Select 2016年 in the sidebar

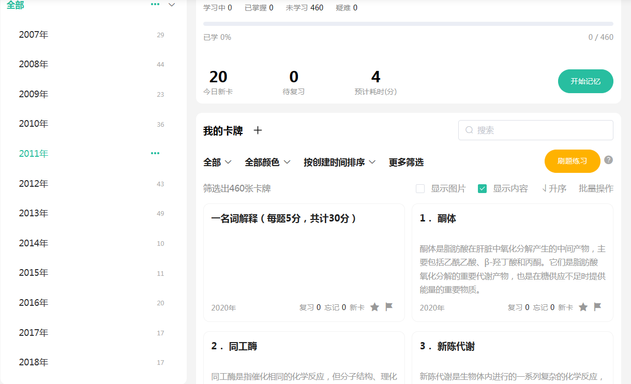(x=34, y=303)
